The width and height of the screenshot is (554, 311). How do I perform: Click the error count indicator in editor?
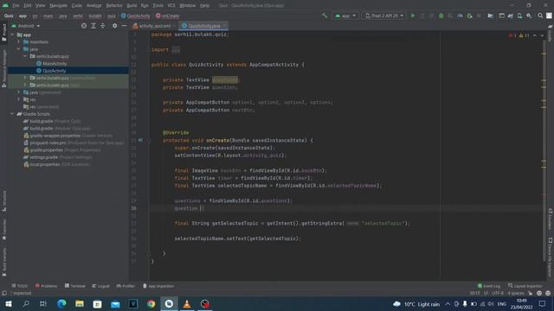click(x=512, y=35)
